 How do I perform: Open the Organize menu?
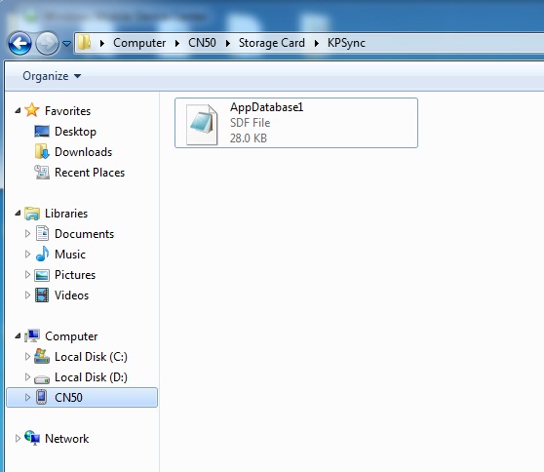pyautogui.click(x=52, y=76)
